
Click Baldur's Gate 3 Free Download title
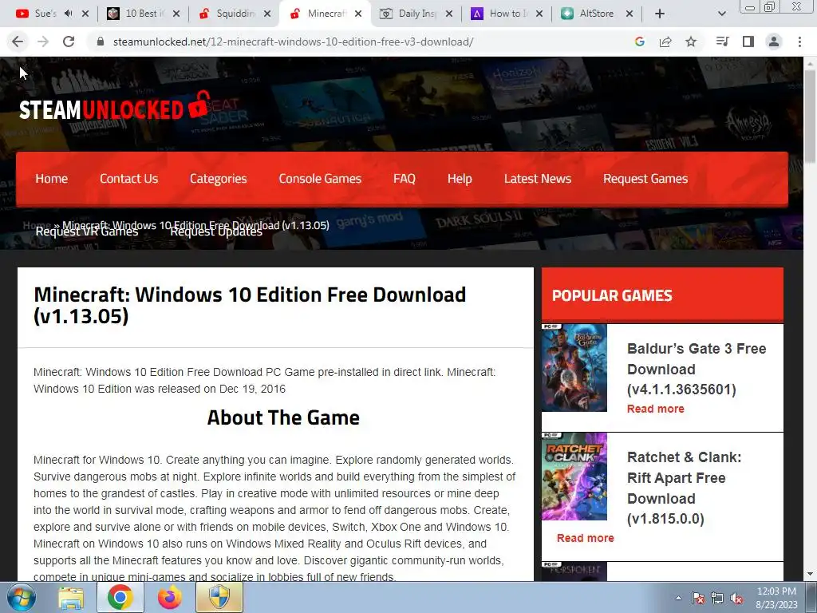pos(696,369)
